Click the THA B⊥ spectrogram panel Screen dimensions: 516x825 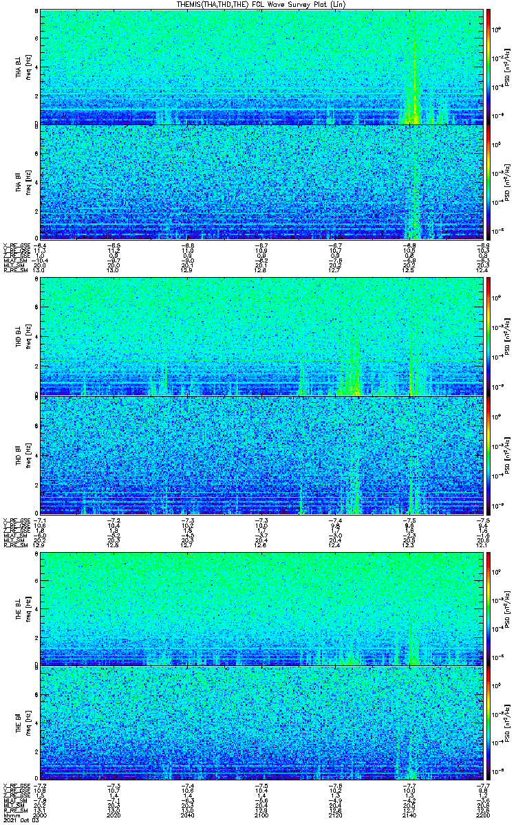pos(261,67)
